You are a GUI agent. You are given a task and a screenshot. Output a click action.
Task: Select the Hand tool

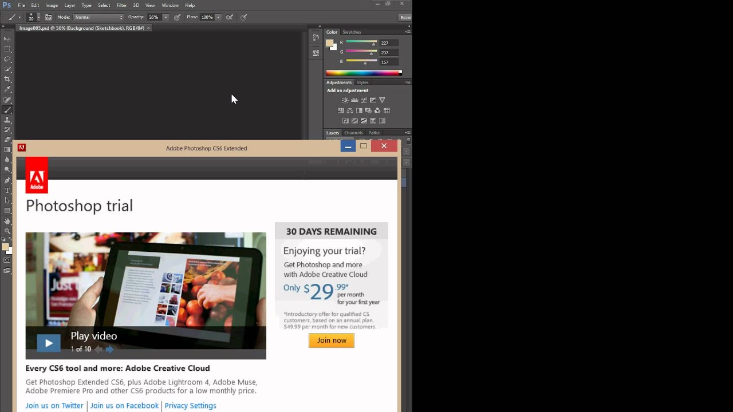7,221
